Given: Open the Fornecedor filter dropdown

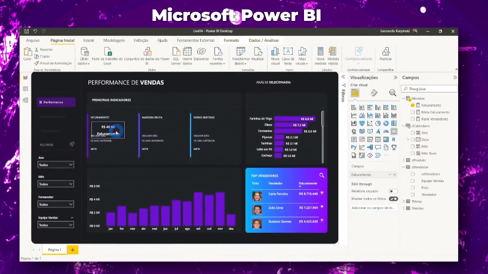Looking at the screenshot, I should coord(56,204).
